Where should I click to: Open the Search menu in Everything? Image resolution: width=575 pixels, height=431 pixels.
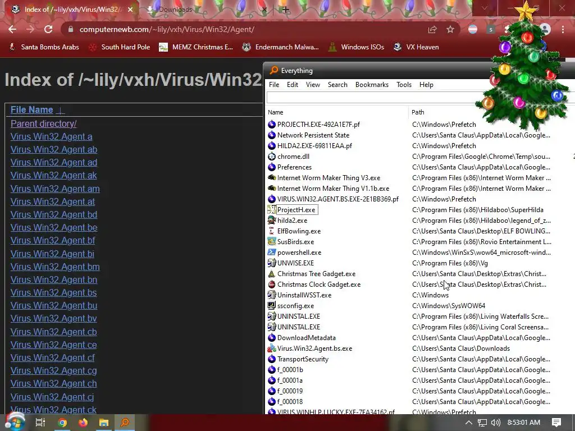[x=337, y=85]
